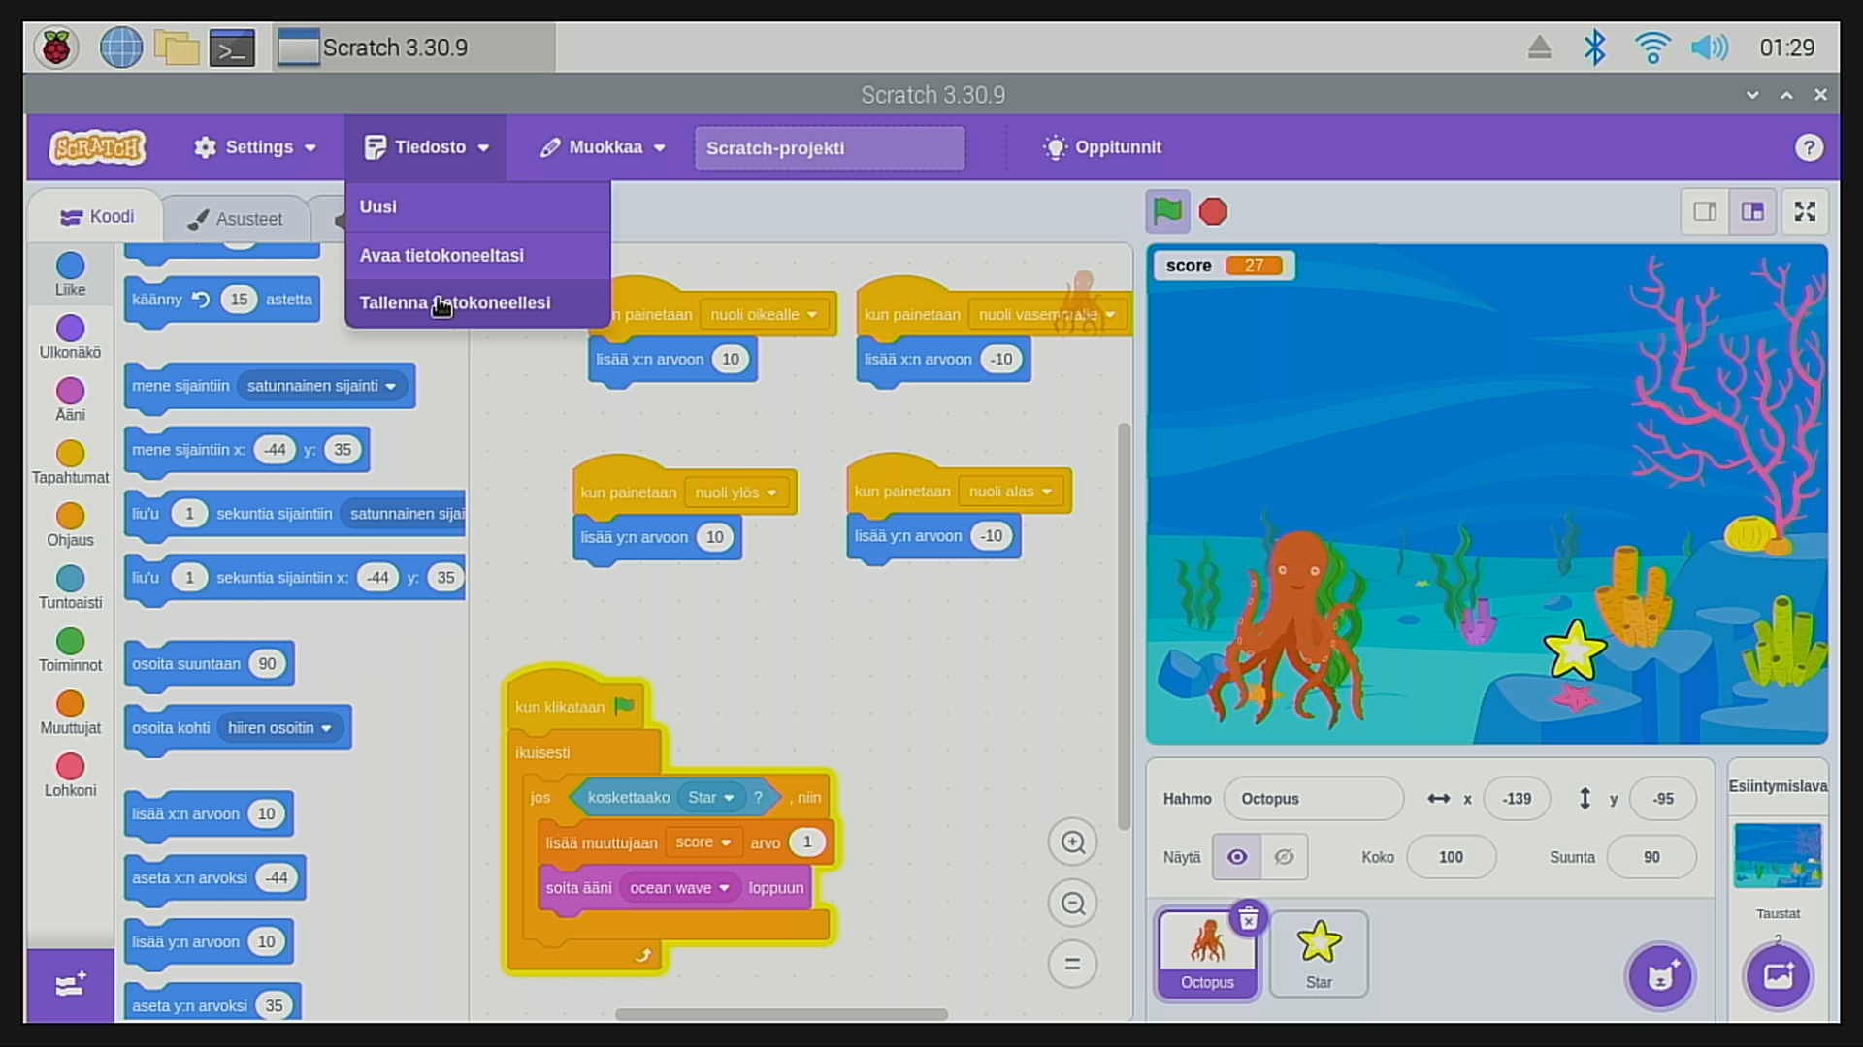1863x1047 pixels.
Task: Click the Scratch logo
Action: (x=98, y=147)
